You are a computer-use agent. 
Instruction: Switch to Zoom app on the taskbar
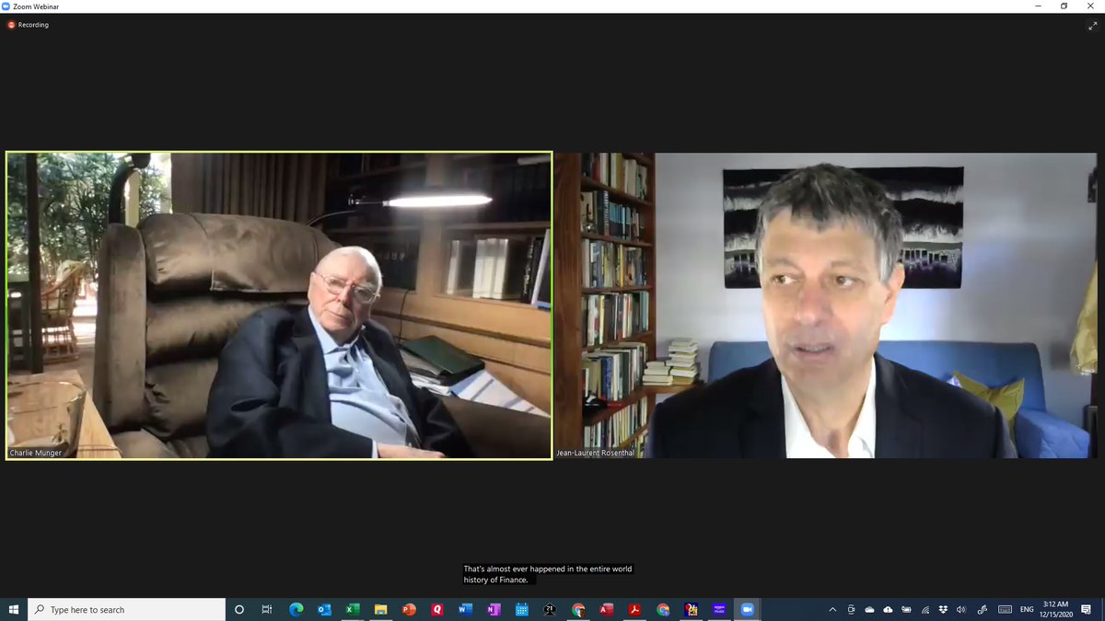[x=747, y=609]
